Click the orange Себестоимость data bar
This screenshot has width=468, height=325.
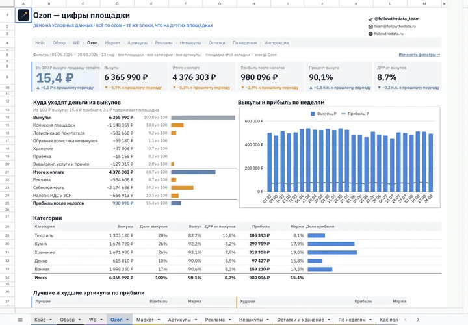tap(183, 188)
